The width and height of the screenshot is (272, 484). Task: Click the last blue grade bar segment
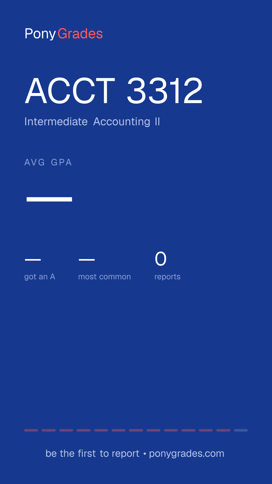[x=241, y=430]
